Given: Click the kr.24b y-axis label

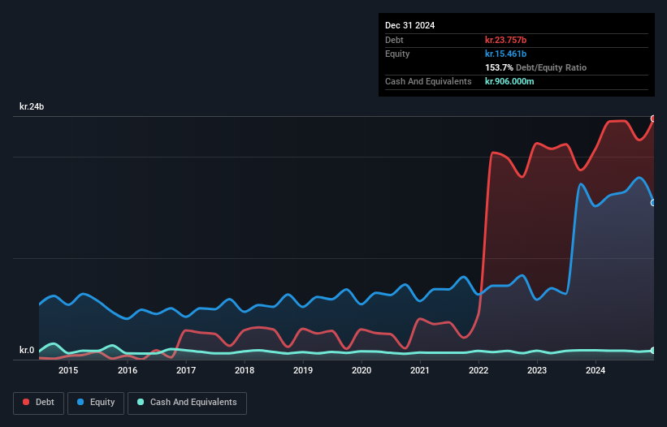Looking at the screenshot, I should click(x=32, y=106).
